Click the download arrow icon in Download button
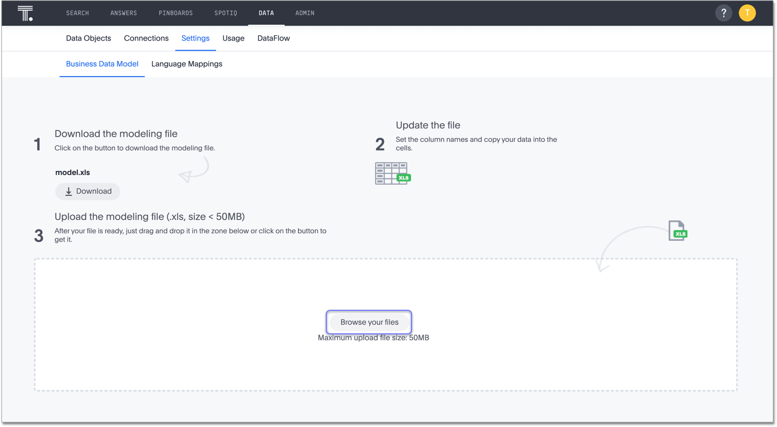 [69, 192]
